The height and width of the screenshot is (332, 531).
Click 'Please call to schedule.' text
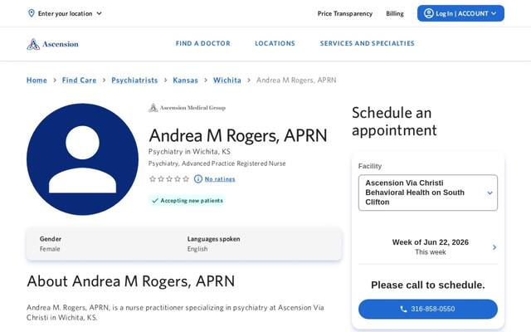tap(428, 285)
